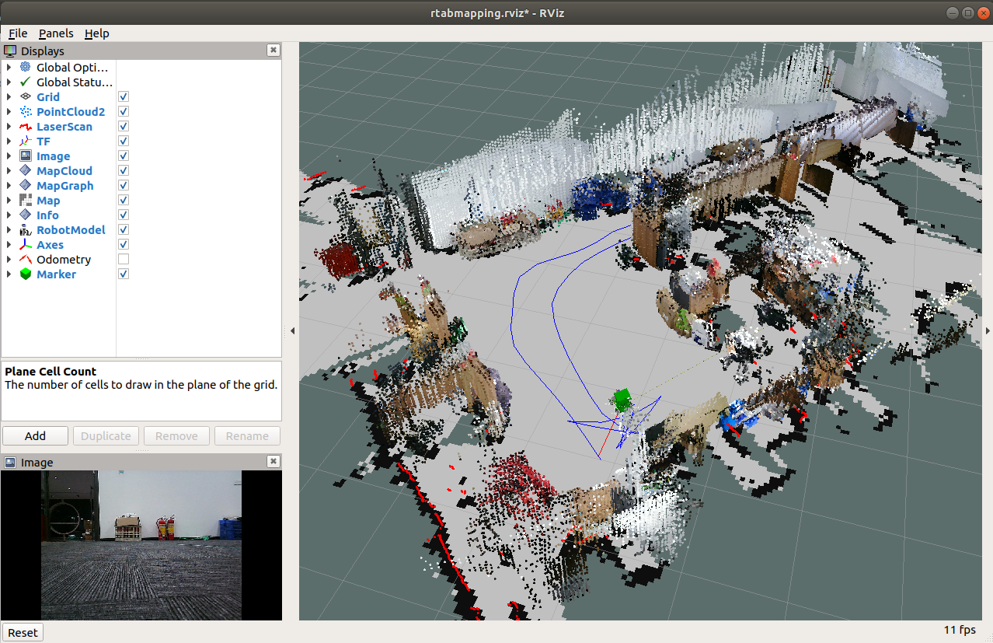Click the camera Image preview
The width and height of the screenshot is (993, 643).
[141, 545]
